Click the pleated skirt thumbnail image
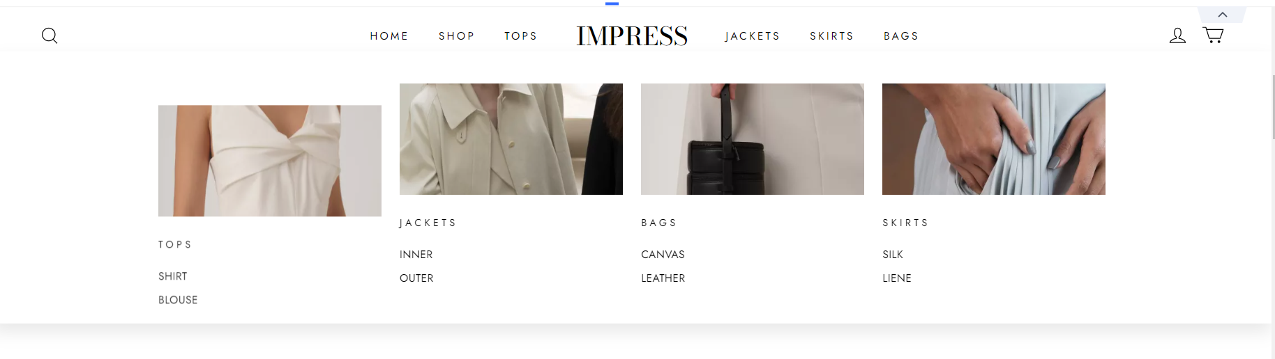 [x=994, y=139]
